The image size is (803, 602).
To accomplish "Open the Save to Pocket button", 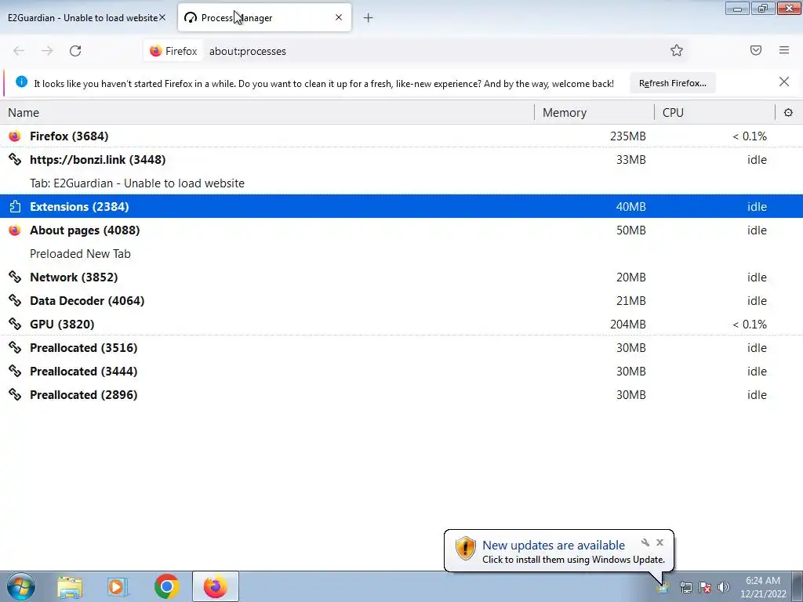I will point(755,50).
